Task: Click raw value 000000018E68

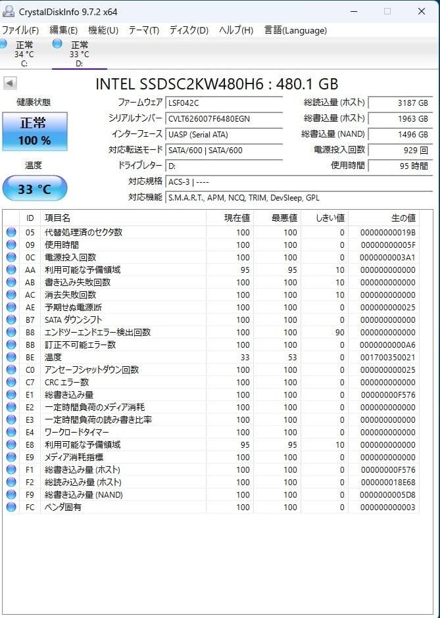Action: (x=387, y=483)
